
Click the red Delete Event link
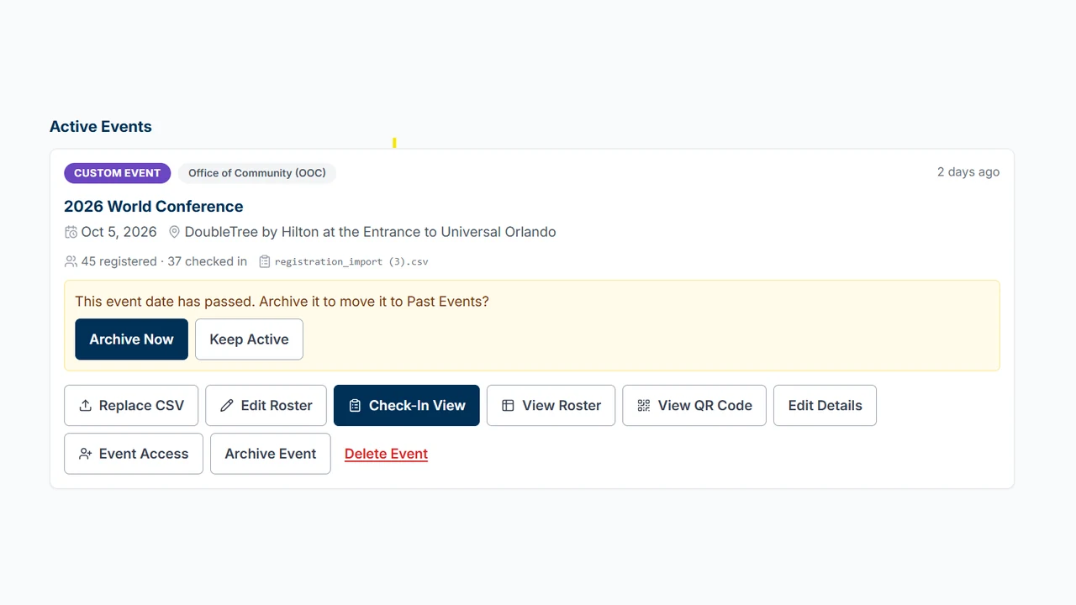[x=386, y=454]
